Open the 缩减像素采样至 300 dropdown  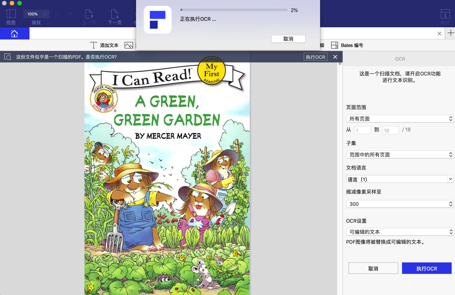click(x=400, y=204)
